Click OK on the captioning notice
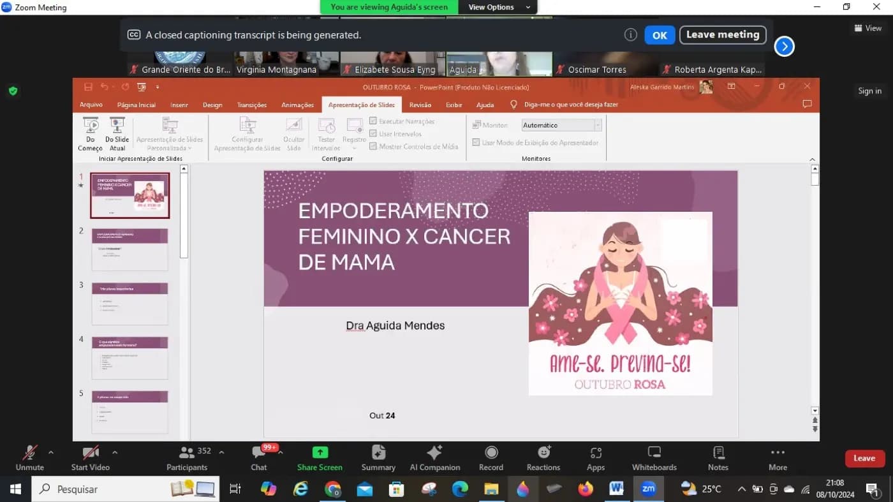 tap(660, 35)
